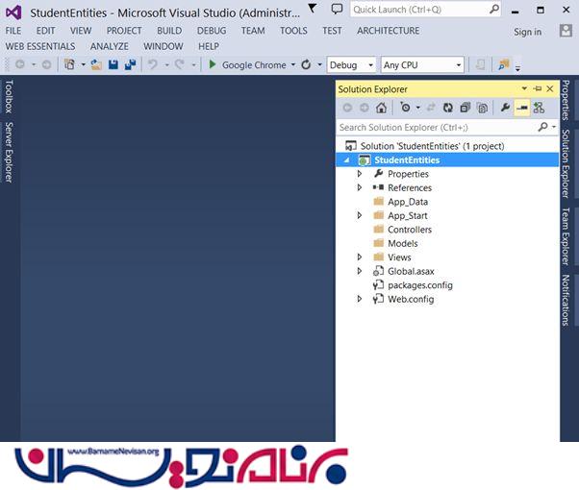Select the Controllers folder in the tree
This screenshot has width=579, height=490.
tap(409, 230)
